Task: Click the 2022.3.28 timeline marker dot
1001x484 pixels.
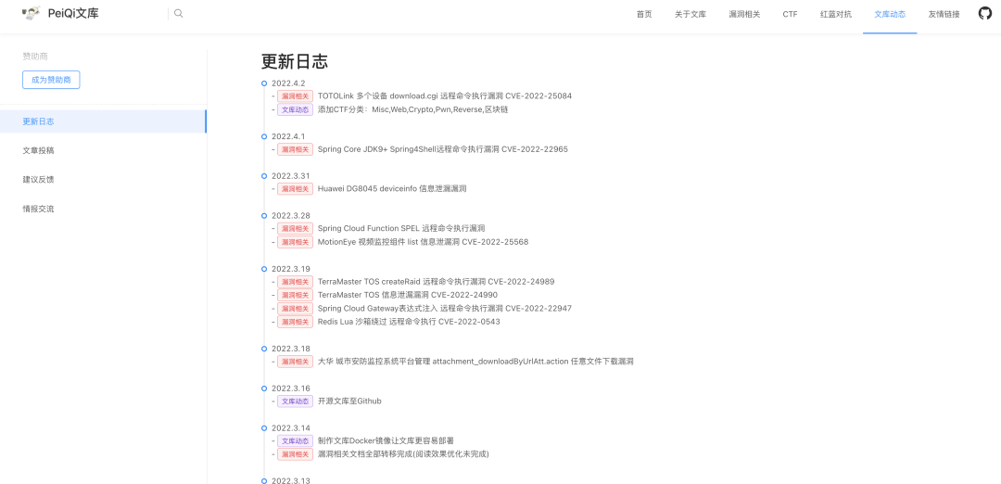Action: coord(264,216)
